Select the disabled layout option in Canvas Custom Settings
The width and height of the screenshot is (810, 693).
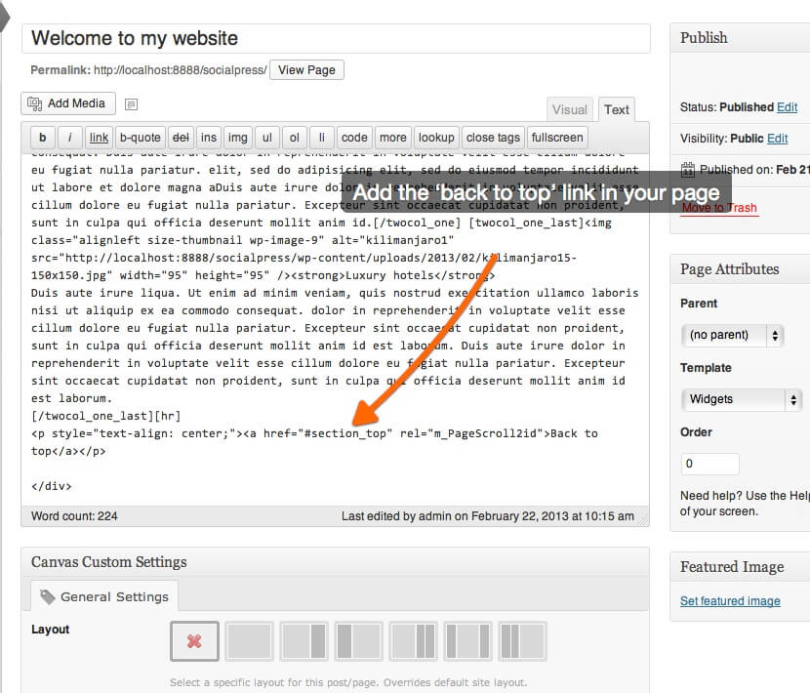coord(193,640)
